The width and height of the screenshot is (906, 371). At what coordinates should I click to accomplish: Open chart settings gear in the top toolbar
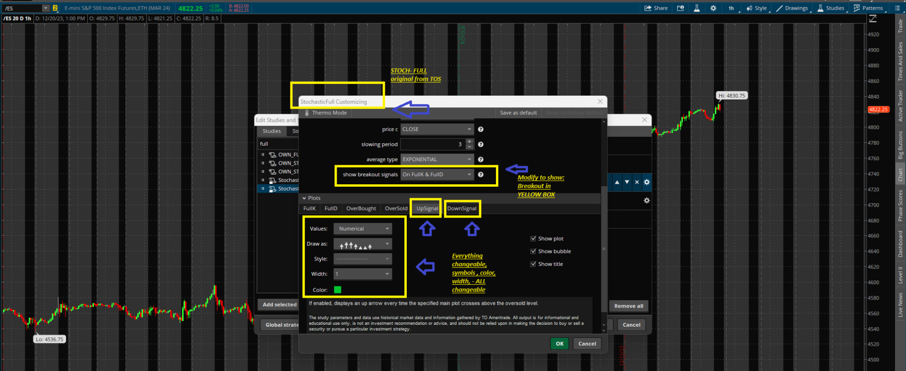[713, 8]
